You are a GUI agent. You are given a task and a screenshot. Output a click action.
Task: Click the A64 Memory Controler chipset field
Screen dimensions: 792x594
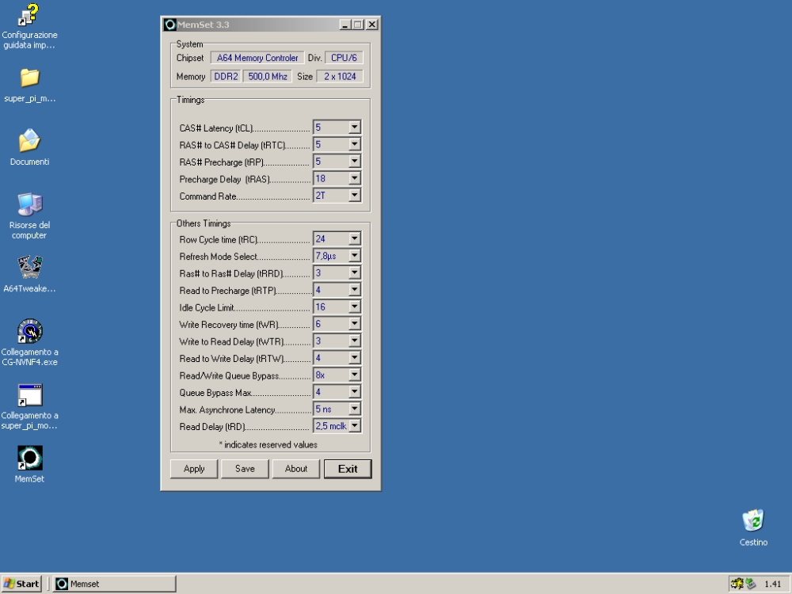point(257,58)
